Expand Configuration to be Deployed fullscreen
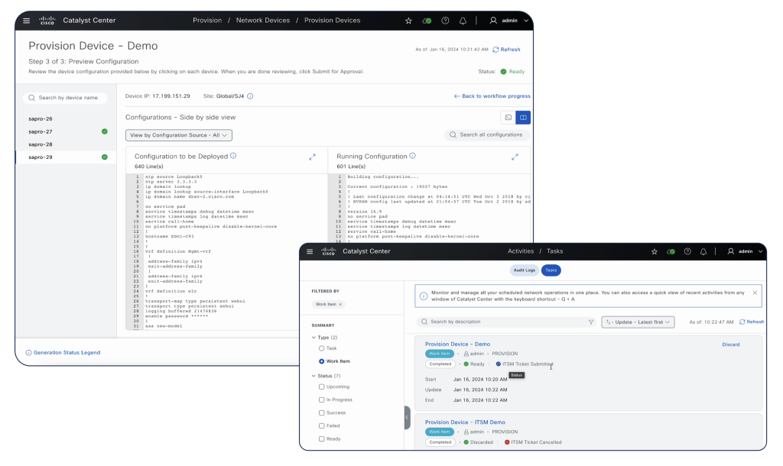 tap(312, 157)
